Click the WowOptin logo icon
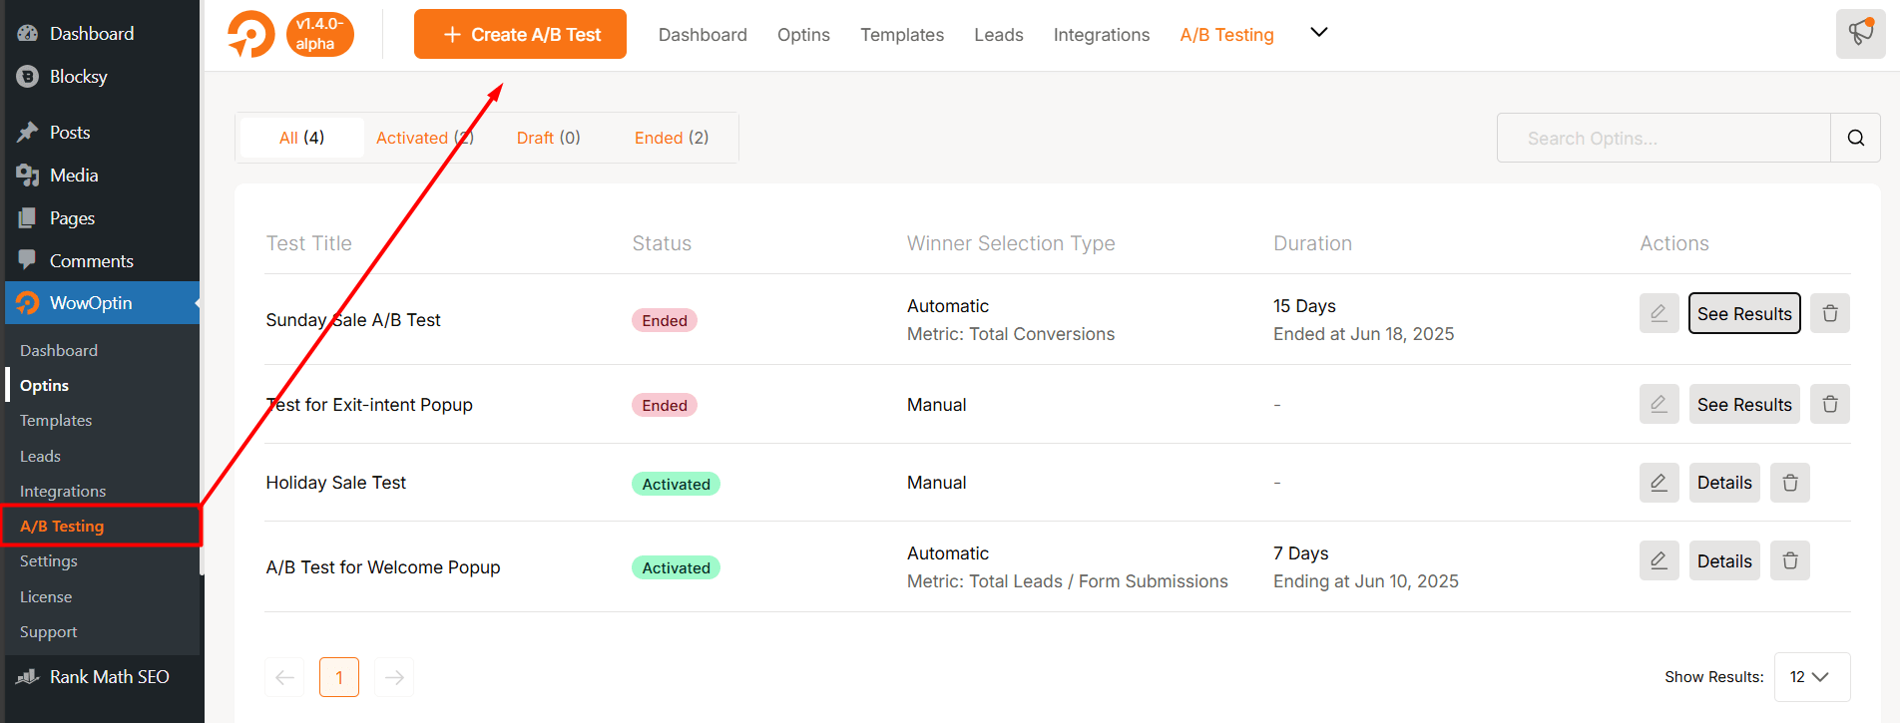 (x=250, y=34)
